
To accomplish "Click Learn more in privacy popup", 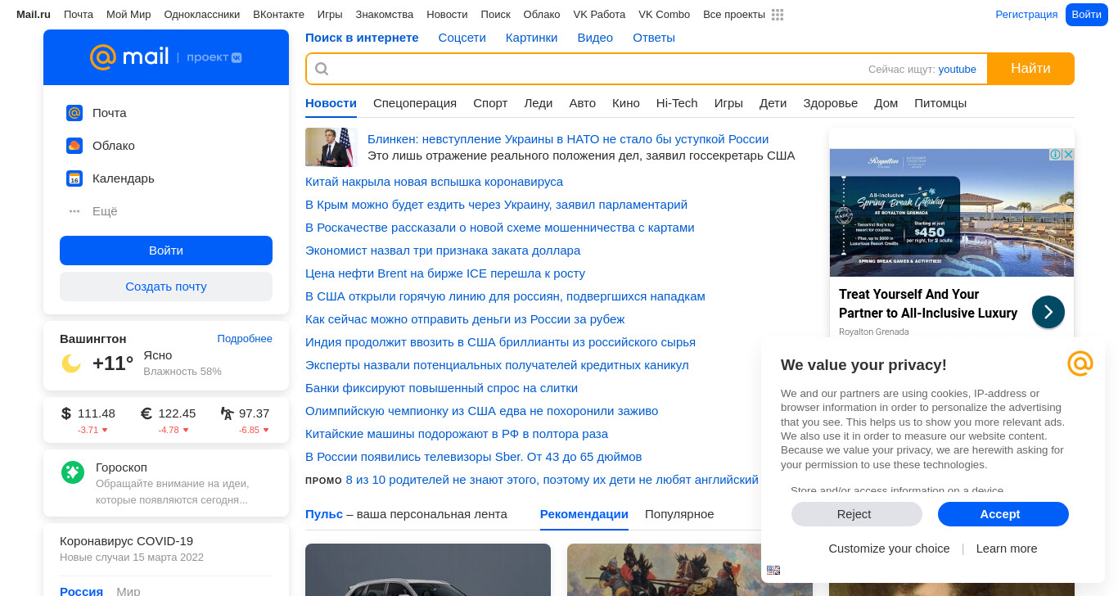I will 1007,549.
